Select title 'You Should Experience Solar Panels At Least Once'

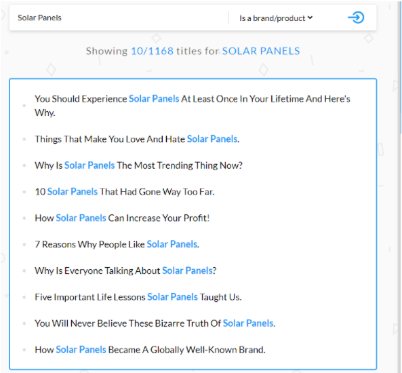coord(193,105)
